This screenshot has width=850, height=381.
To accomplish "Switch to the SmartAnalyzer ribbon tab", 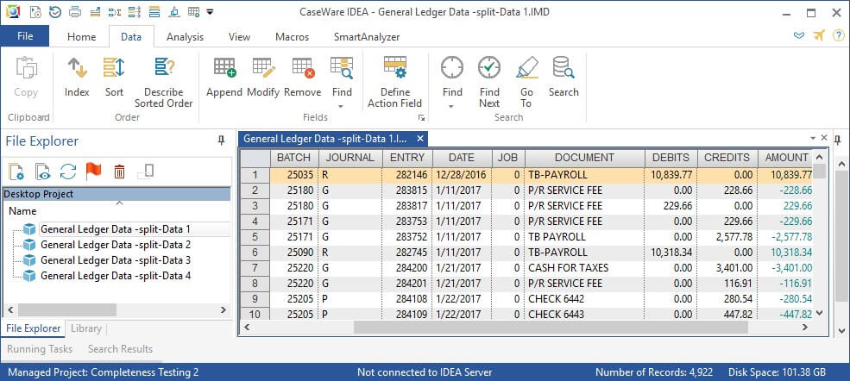I will (367, 37).
